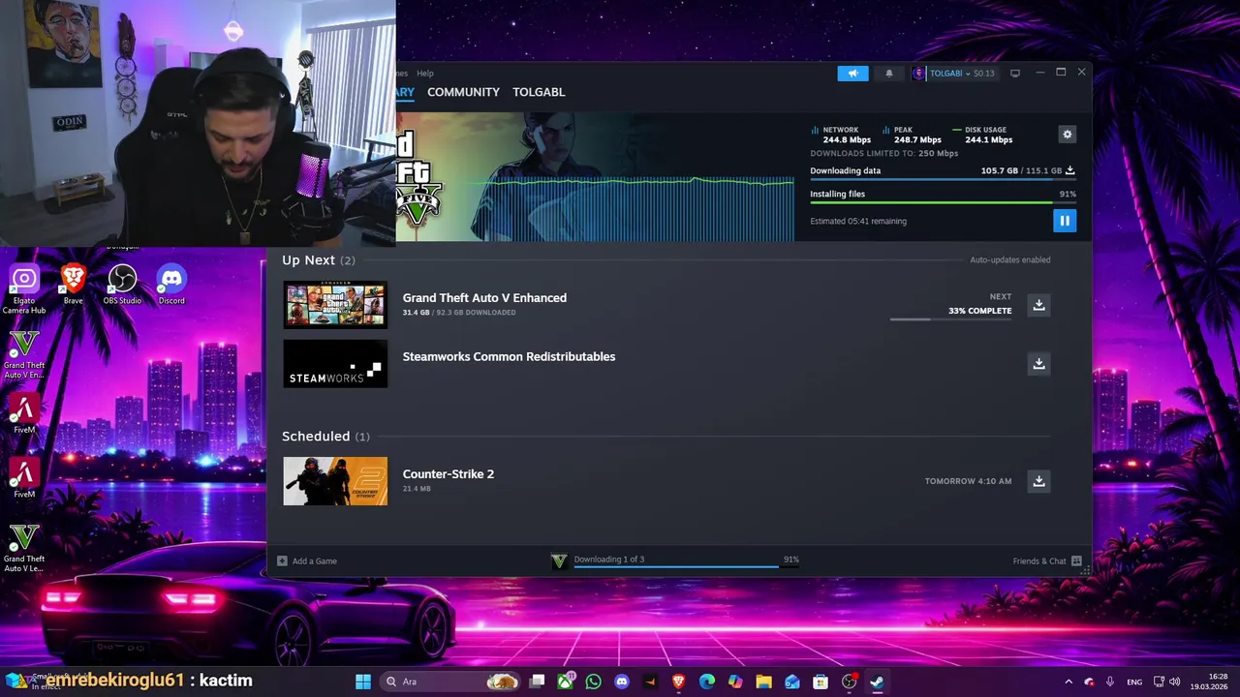
Task: Open clock and date 16:28 panel
Action: pyautogui.click(x=1208, y=682)
